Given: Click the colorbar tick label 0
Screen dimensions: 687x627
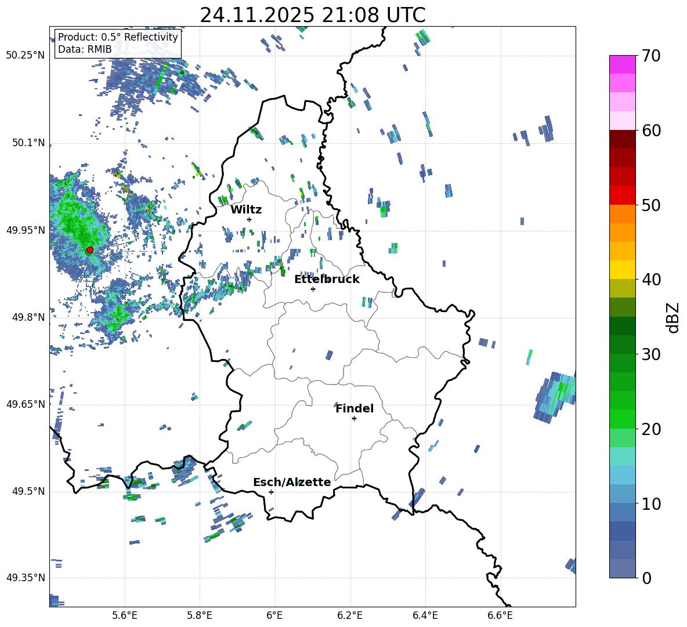Looking at the screenshot, I should click(646, 578).
